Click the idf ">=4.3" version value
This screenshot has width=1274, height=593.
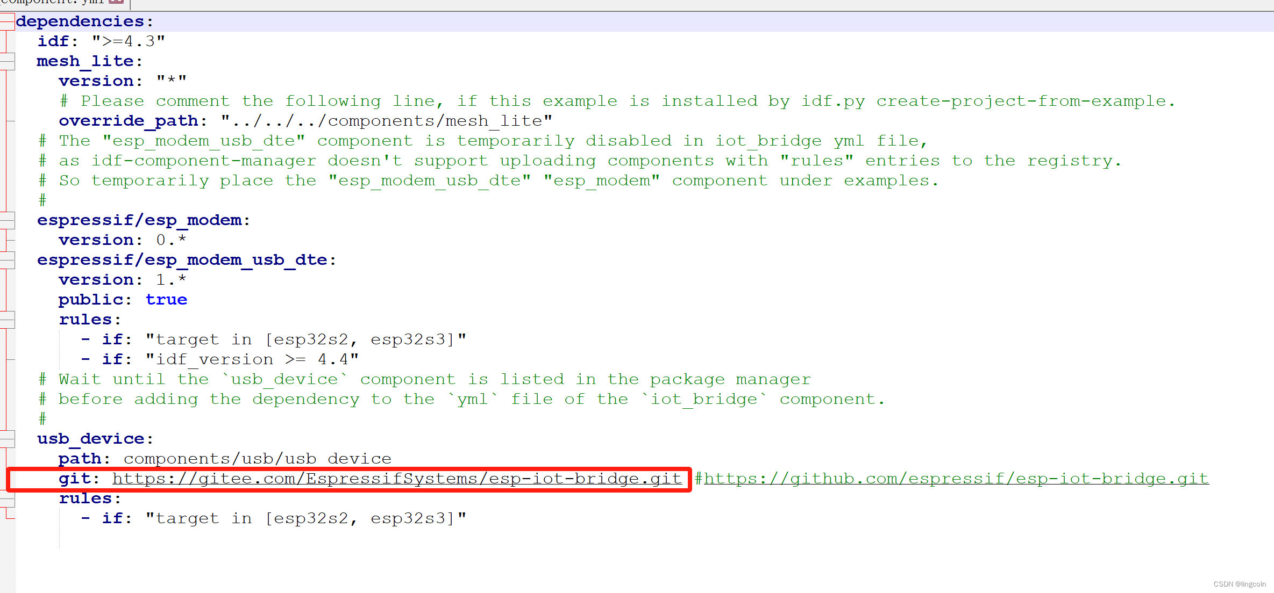(x=128, y=41)
